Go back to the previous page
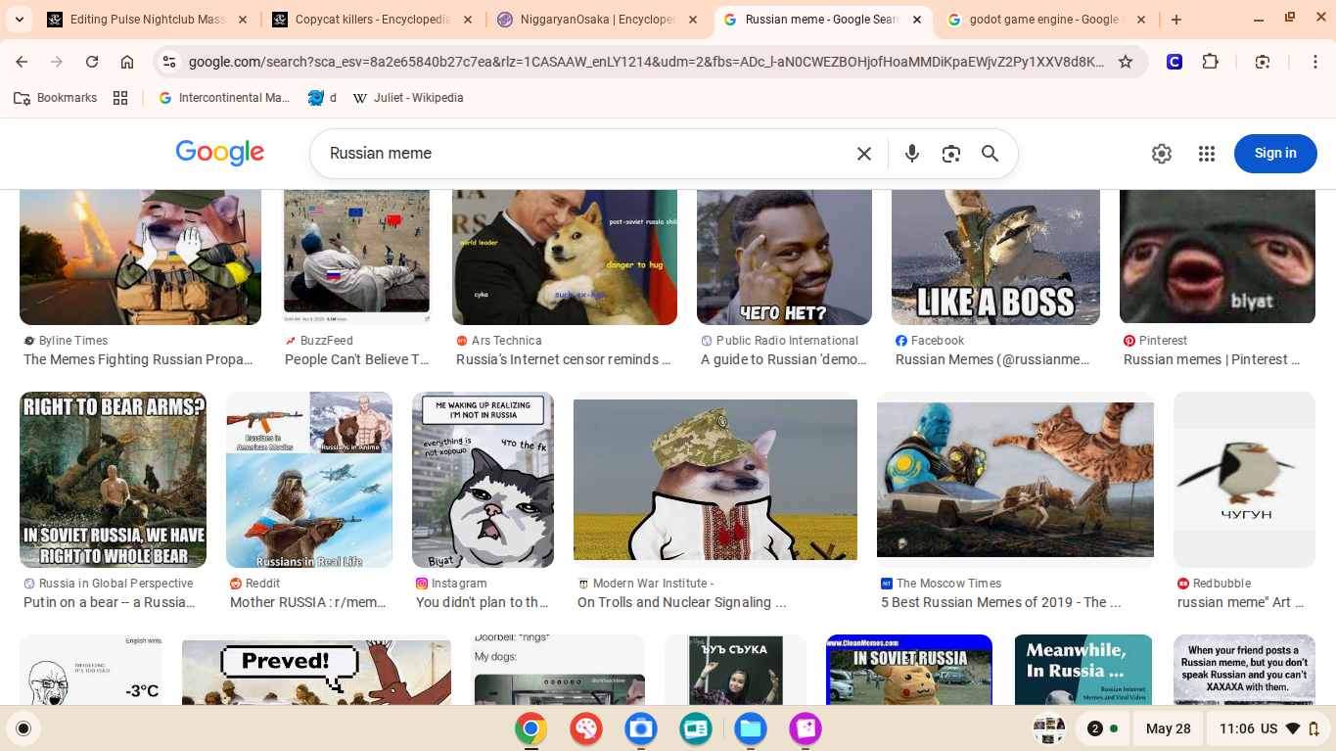Screen dimensions: 1336x751 (22, 62)
